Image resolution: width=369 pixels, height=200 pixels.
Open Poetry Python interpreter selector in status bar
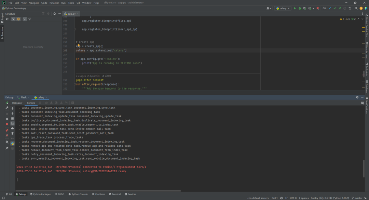tap(330, 198)
